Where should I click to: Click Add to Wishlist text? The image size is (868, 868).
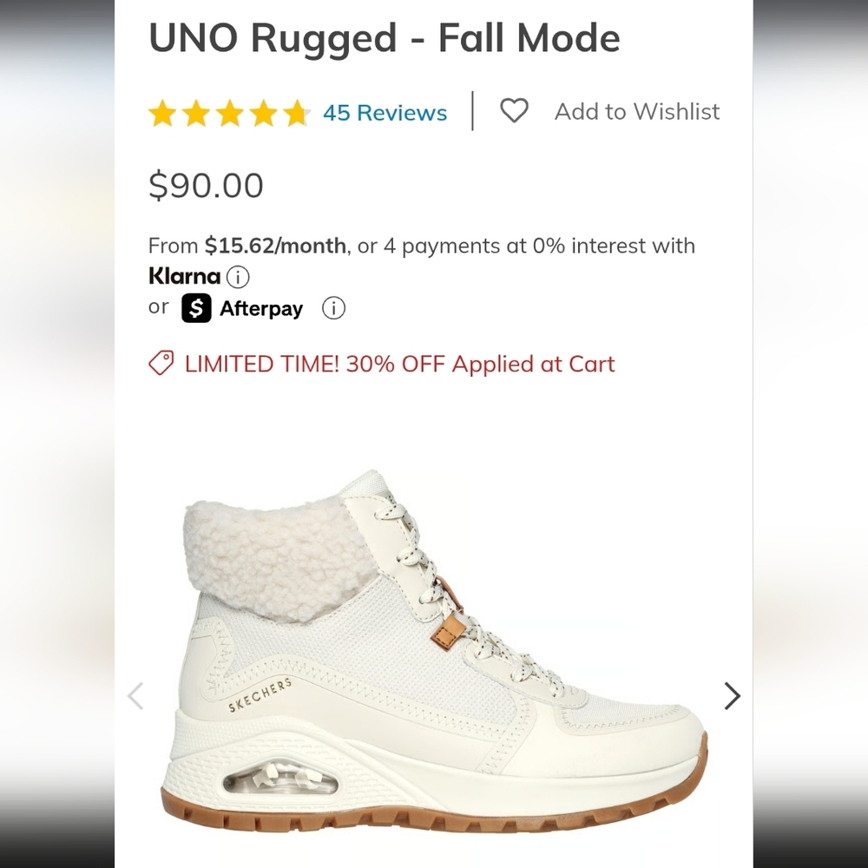[637, 111]
